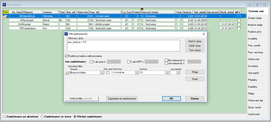This screenshot has width=271, height=122.
Task: Enable the S akt.HPP k checkbox
Action: point(129,62)
